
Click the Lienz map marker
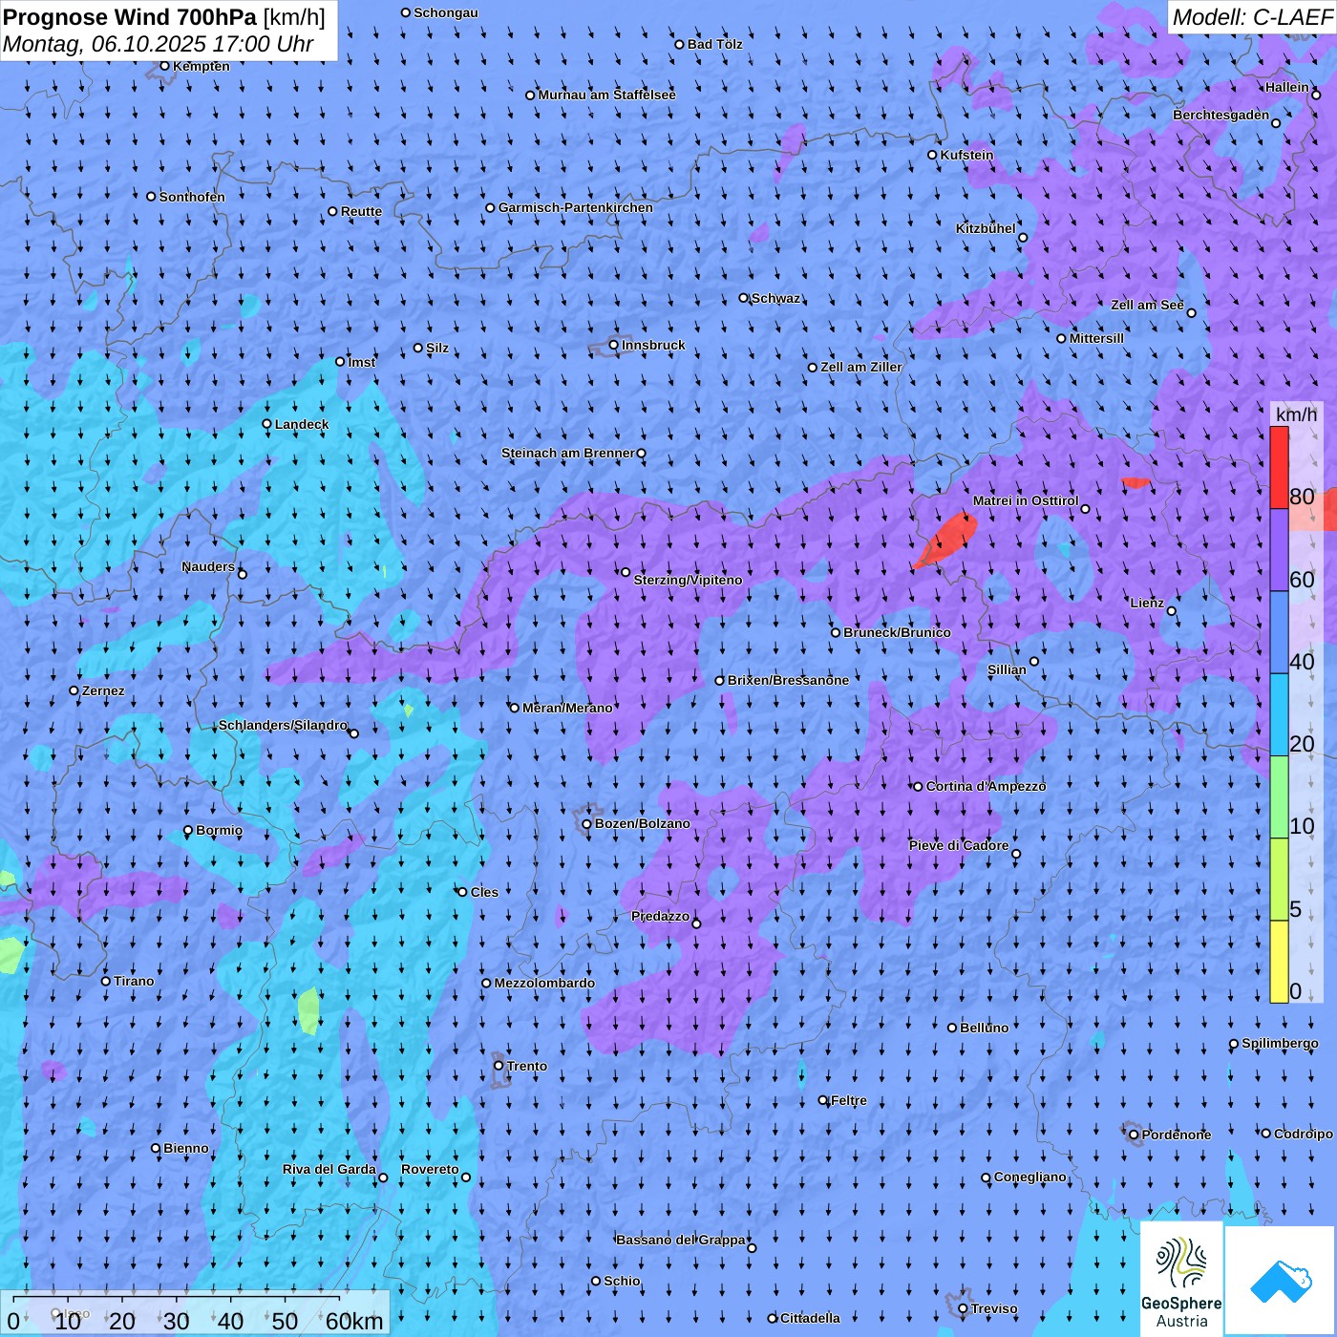pyautogui.click(x=1172, y=611)
